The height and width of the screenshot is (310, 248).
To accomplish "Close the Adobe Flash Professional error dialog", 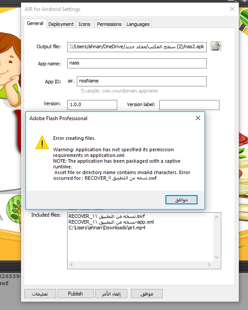I will click(198, 118).
